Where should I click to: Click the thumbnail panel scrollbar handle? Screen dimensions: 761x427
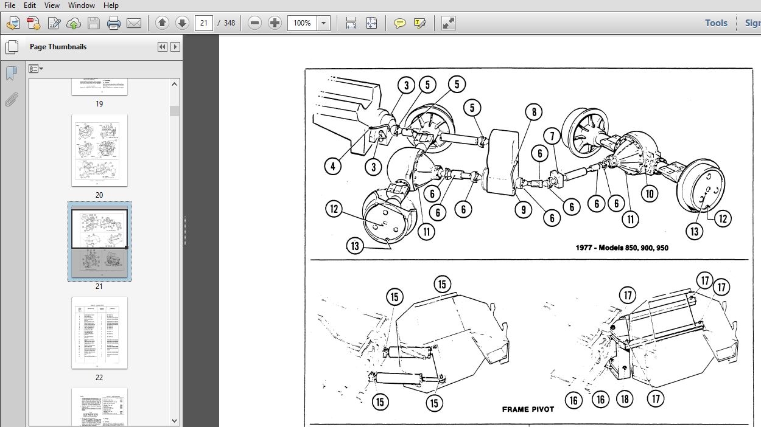175,111
